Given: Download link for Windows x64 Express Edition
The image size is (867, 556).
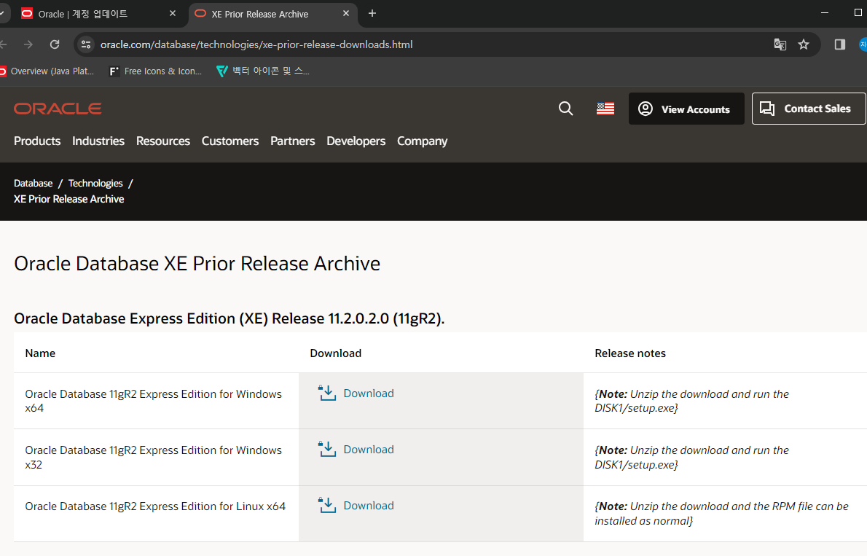Looking at the screenshot, I should pos(369,393).
